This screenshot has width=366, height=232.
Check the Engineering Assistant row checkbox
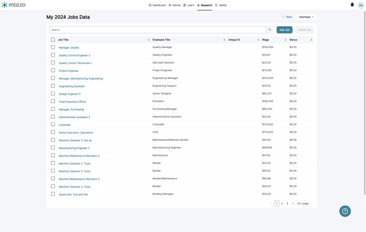[53, 86]
